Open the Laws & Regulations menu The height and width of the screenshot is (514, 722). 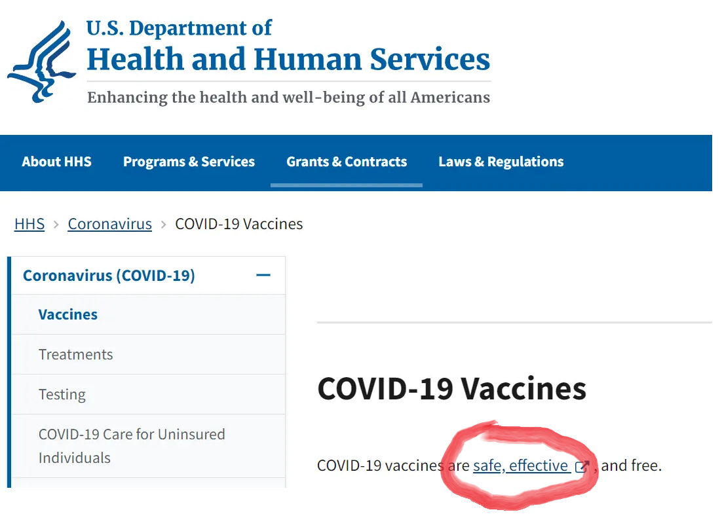[x=501, y=162]
